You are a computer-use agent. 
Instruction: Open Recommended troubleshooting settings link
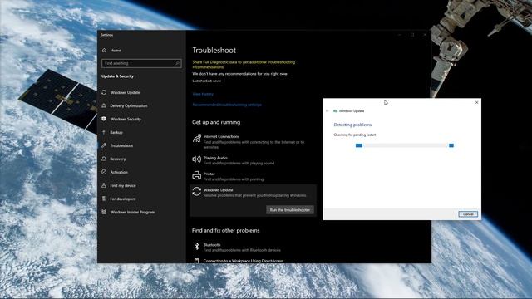click(x=227, y=105)
